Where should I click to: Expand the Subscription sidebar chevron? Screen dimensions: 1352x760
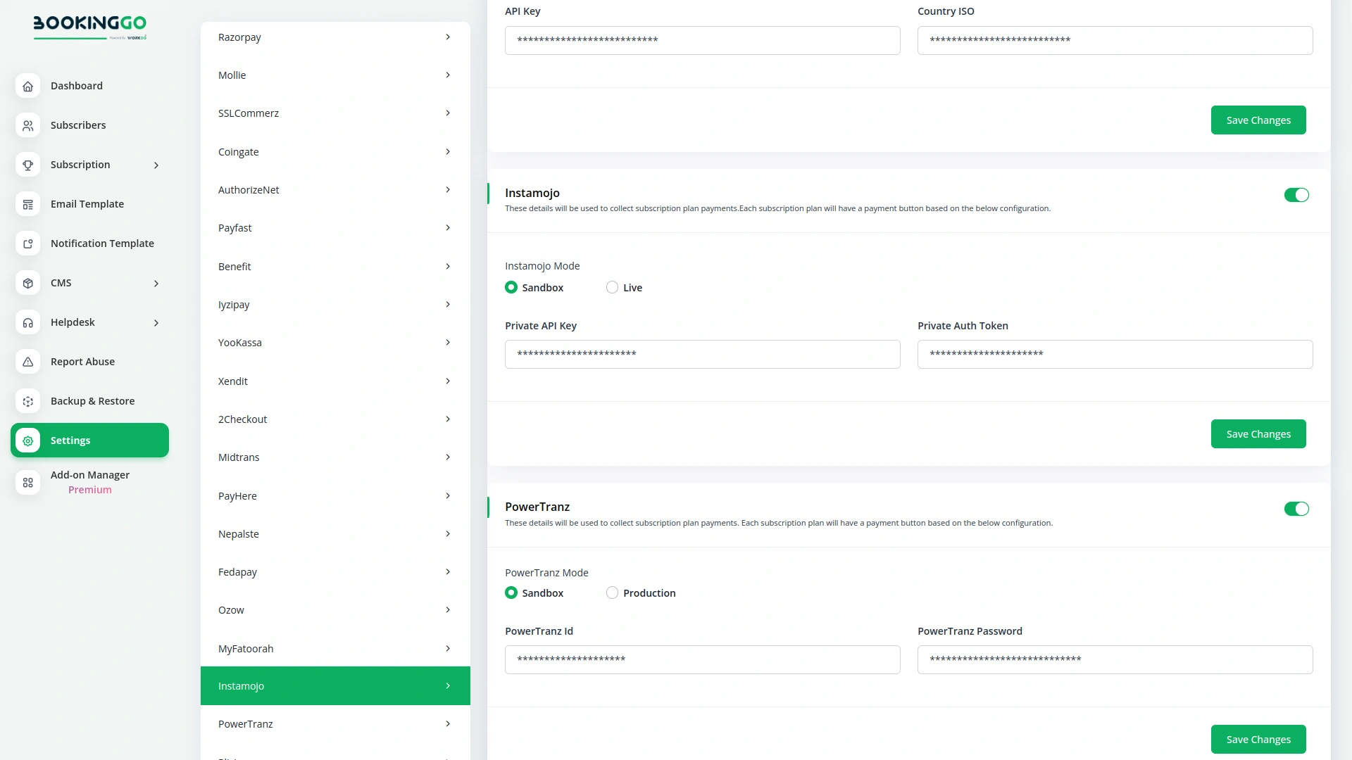[156, 165]
